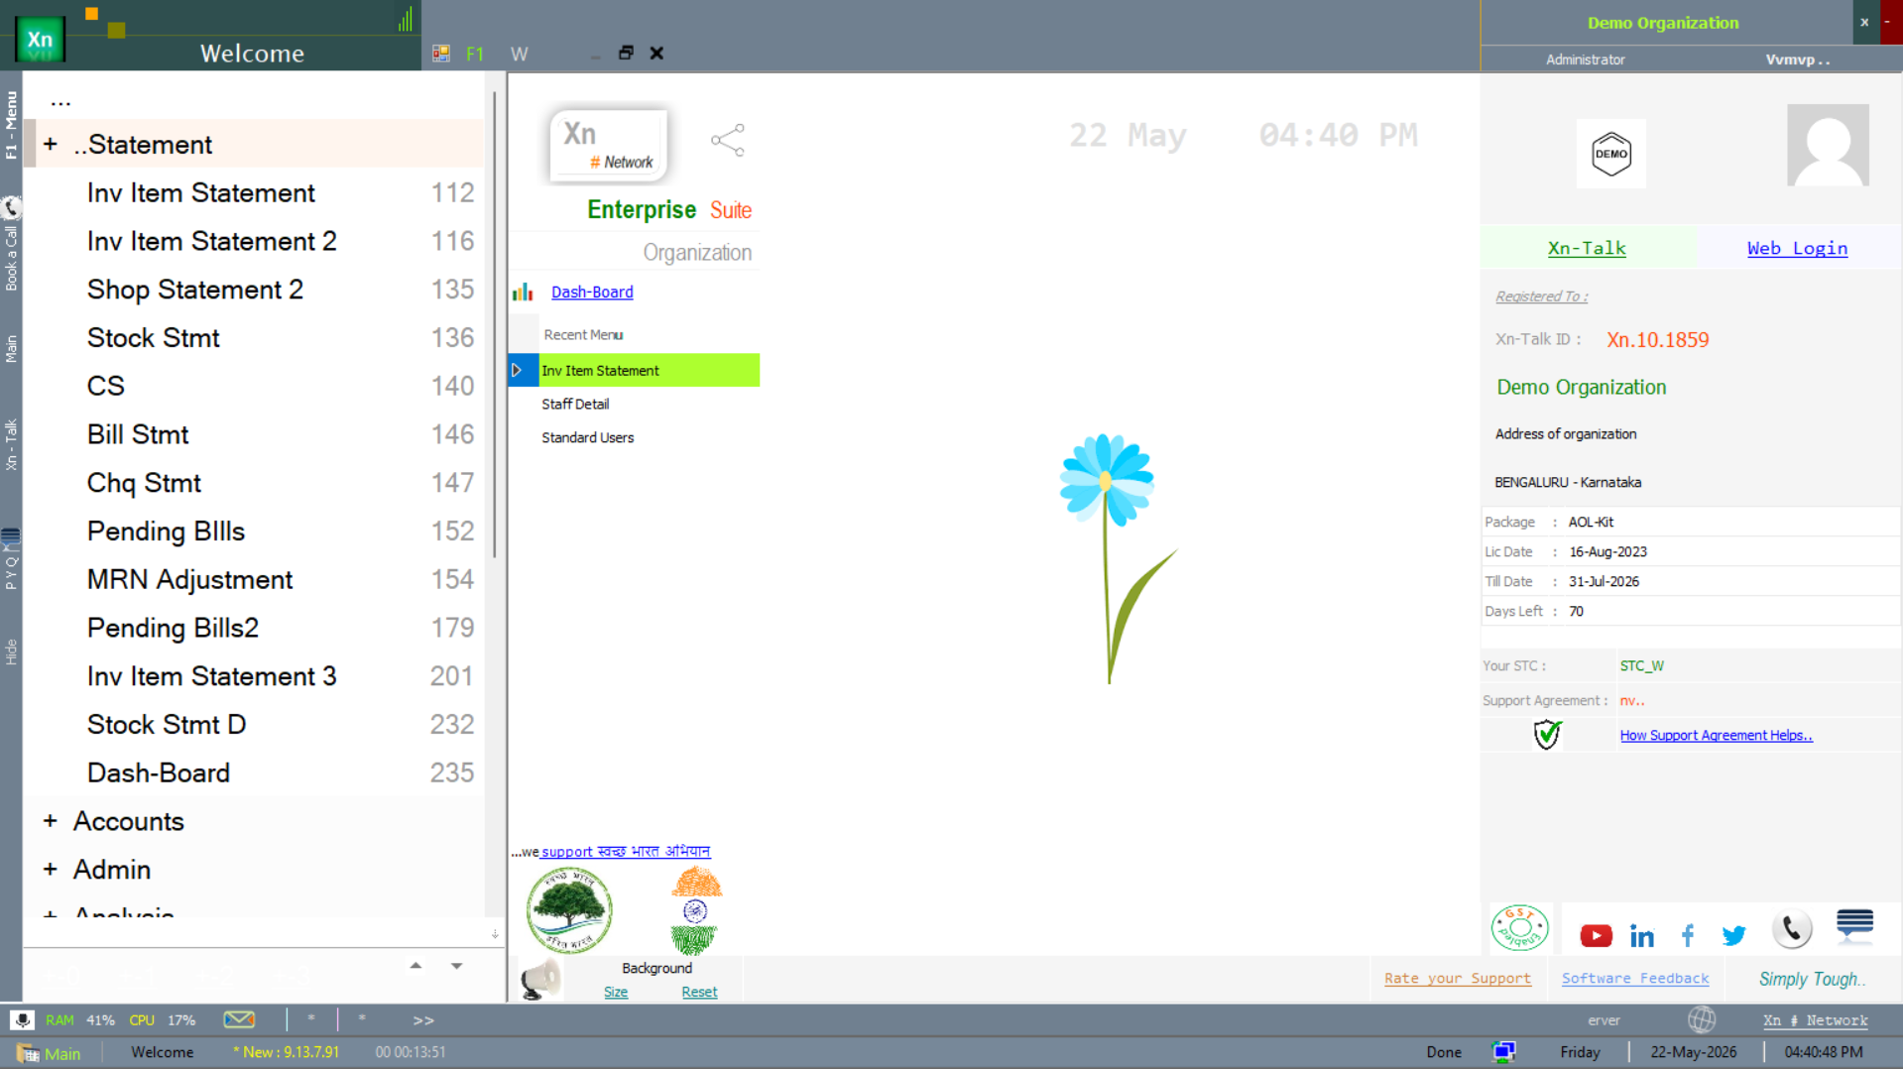
Task: Open the LinkedIn icon
Action: point(1641,935)
